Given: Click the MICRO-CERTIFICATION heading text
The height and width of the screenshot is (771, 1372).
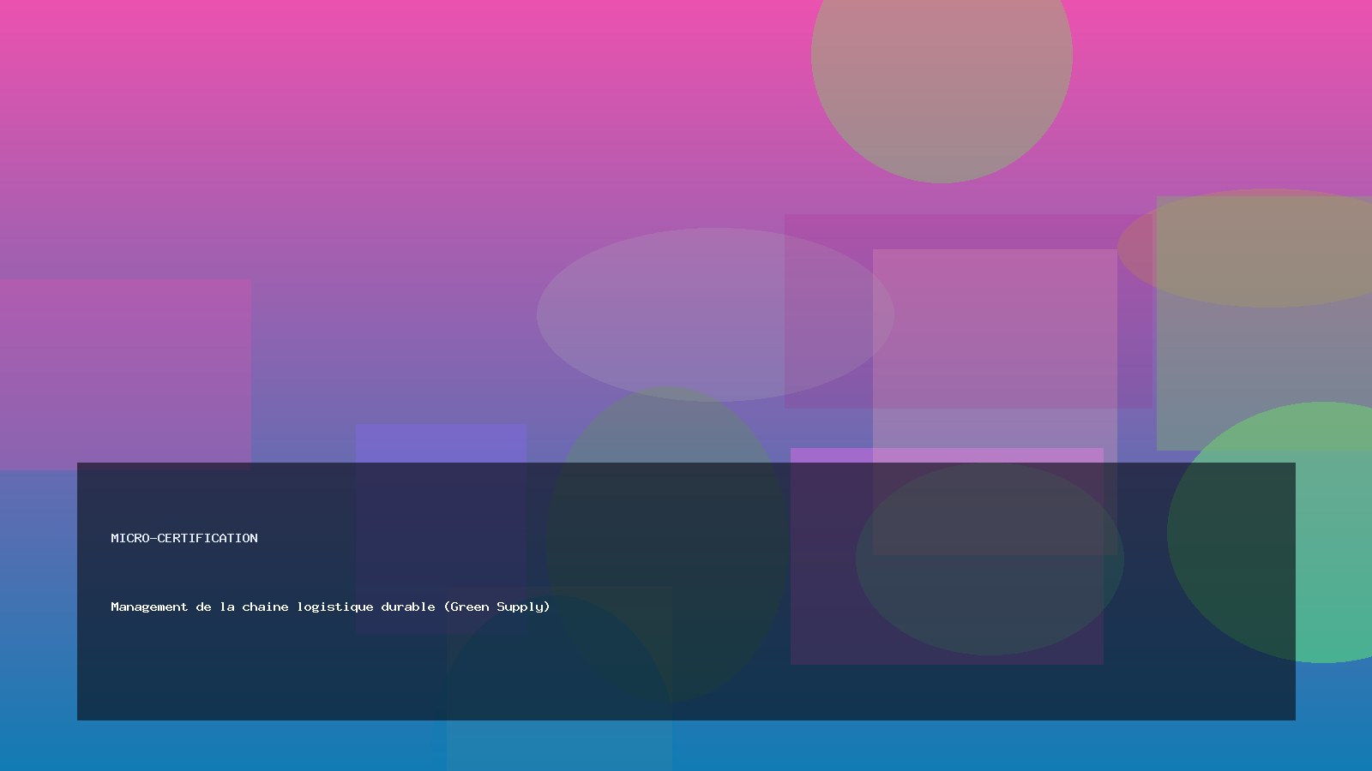Looking at the screenshot, I should (184, 538).
